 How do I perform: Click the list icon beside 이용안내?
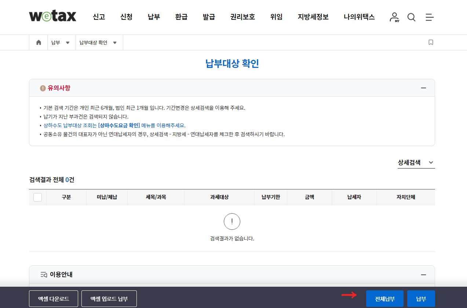[x=43, y=274]
